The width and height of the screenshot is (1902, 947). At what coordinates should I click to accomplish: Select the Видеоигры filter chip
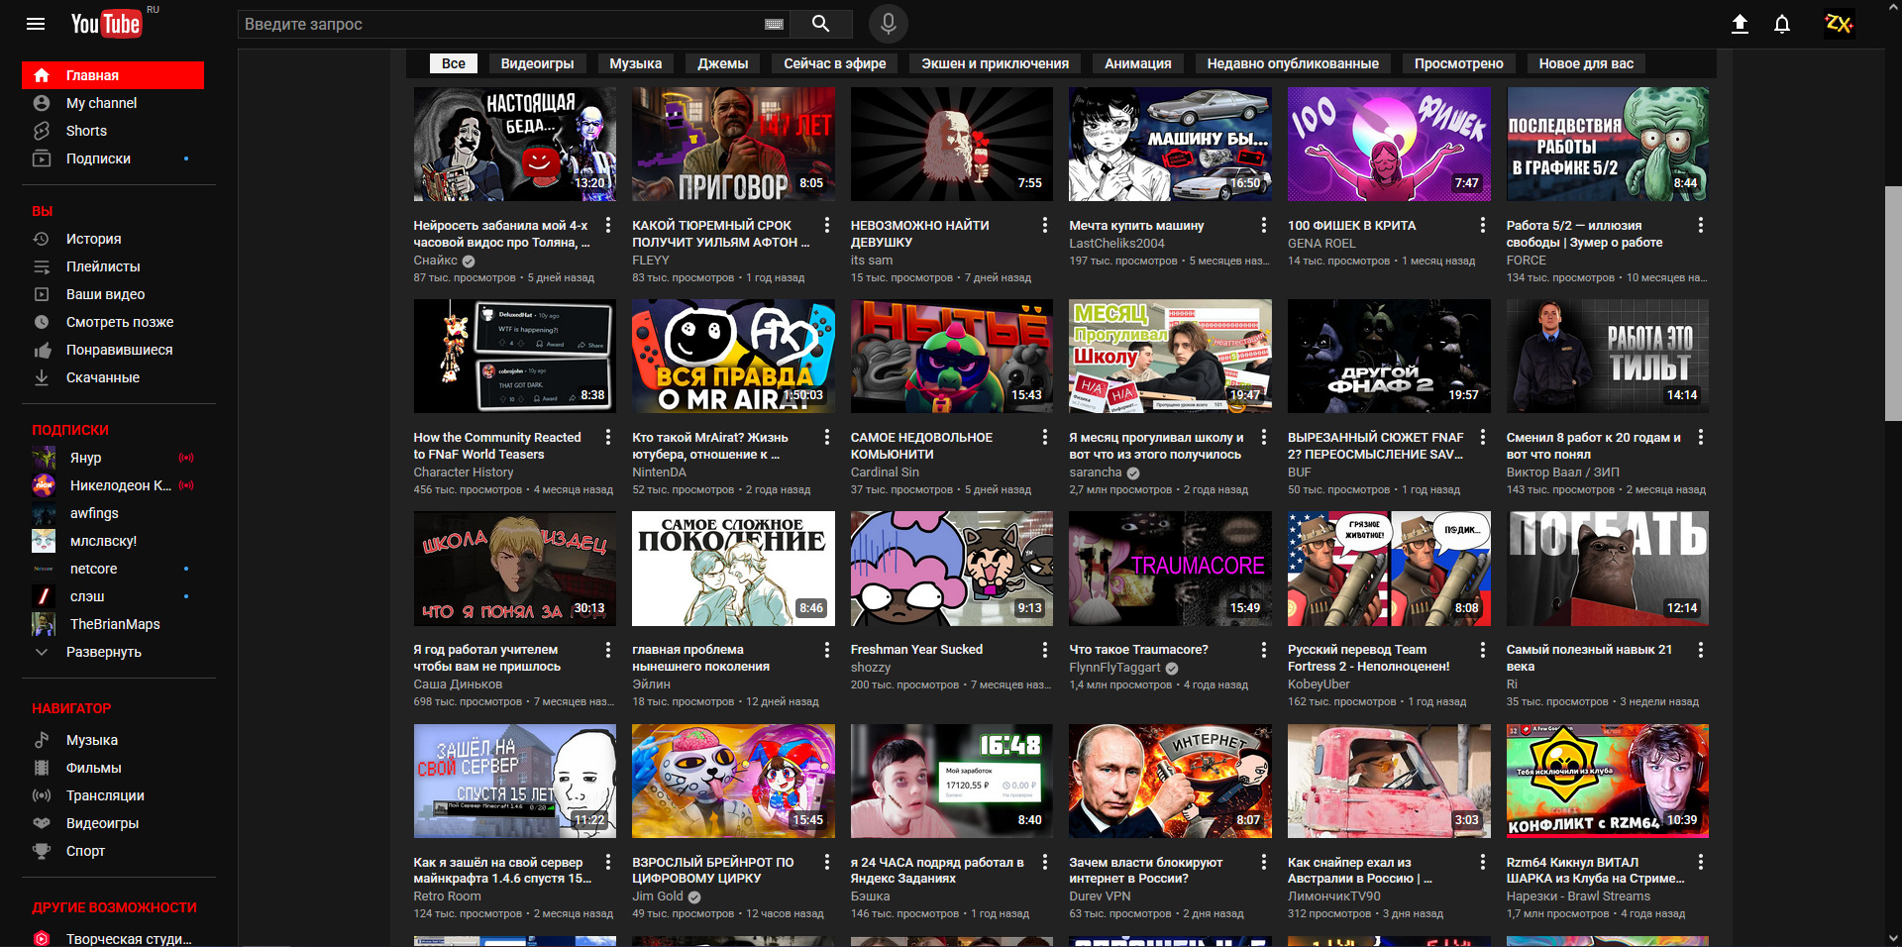(x=537, y=63)
